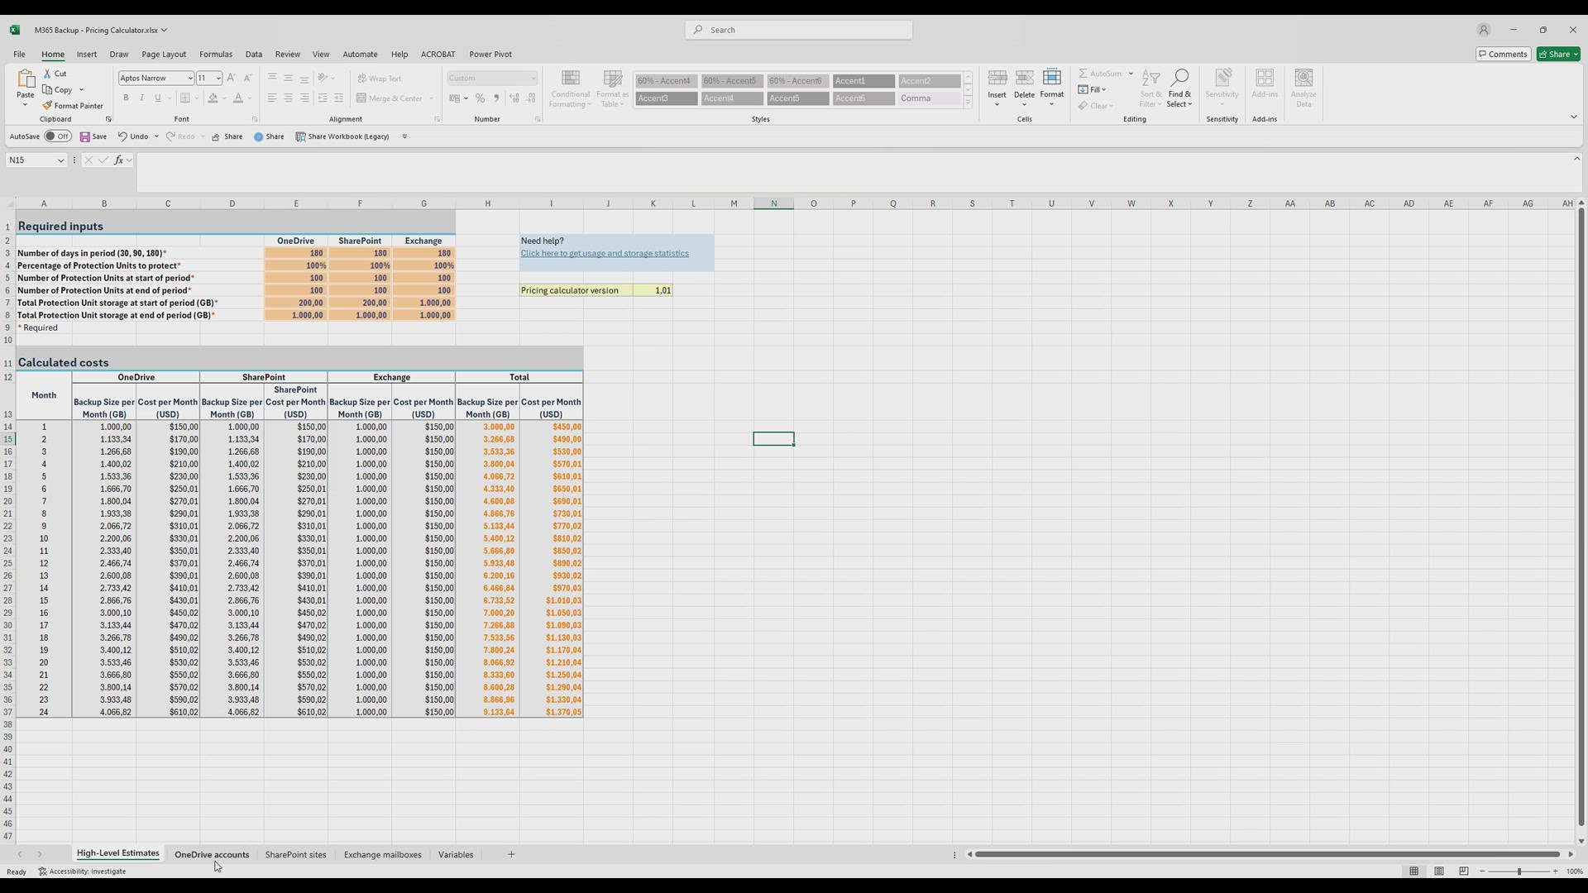Follow the usage and storage statistics link

pos(605,253)
